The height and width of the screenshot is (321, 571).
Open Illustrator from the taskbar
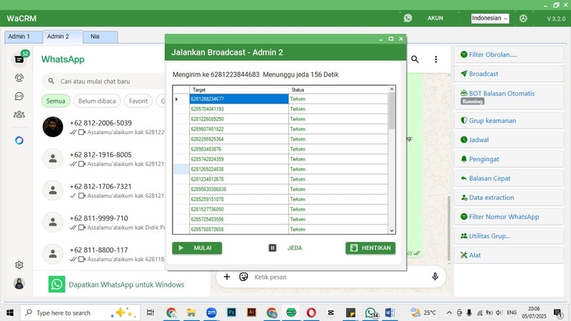251,312
